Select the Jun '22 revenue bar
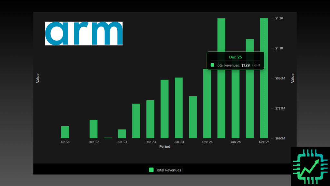 tap(65, 132)
